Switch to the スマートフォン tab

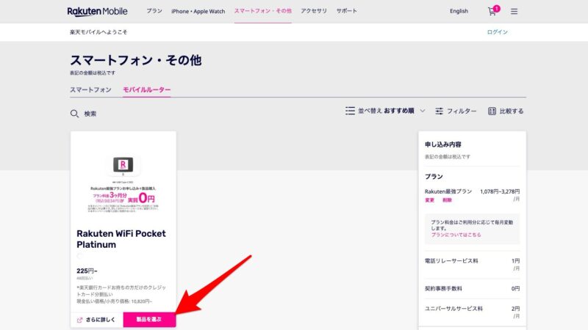click(90, 89)
